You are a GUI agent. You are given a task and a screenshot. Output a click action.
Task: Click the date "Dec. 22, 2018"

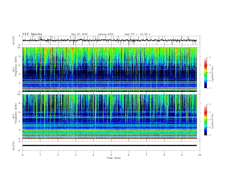coord(79,34)
